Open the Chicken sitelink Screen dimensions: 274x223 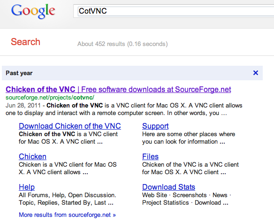click(32, 156)
